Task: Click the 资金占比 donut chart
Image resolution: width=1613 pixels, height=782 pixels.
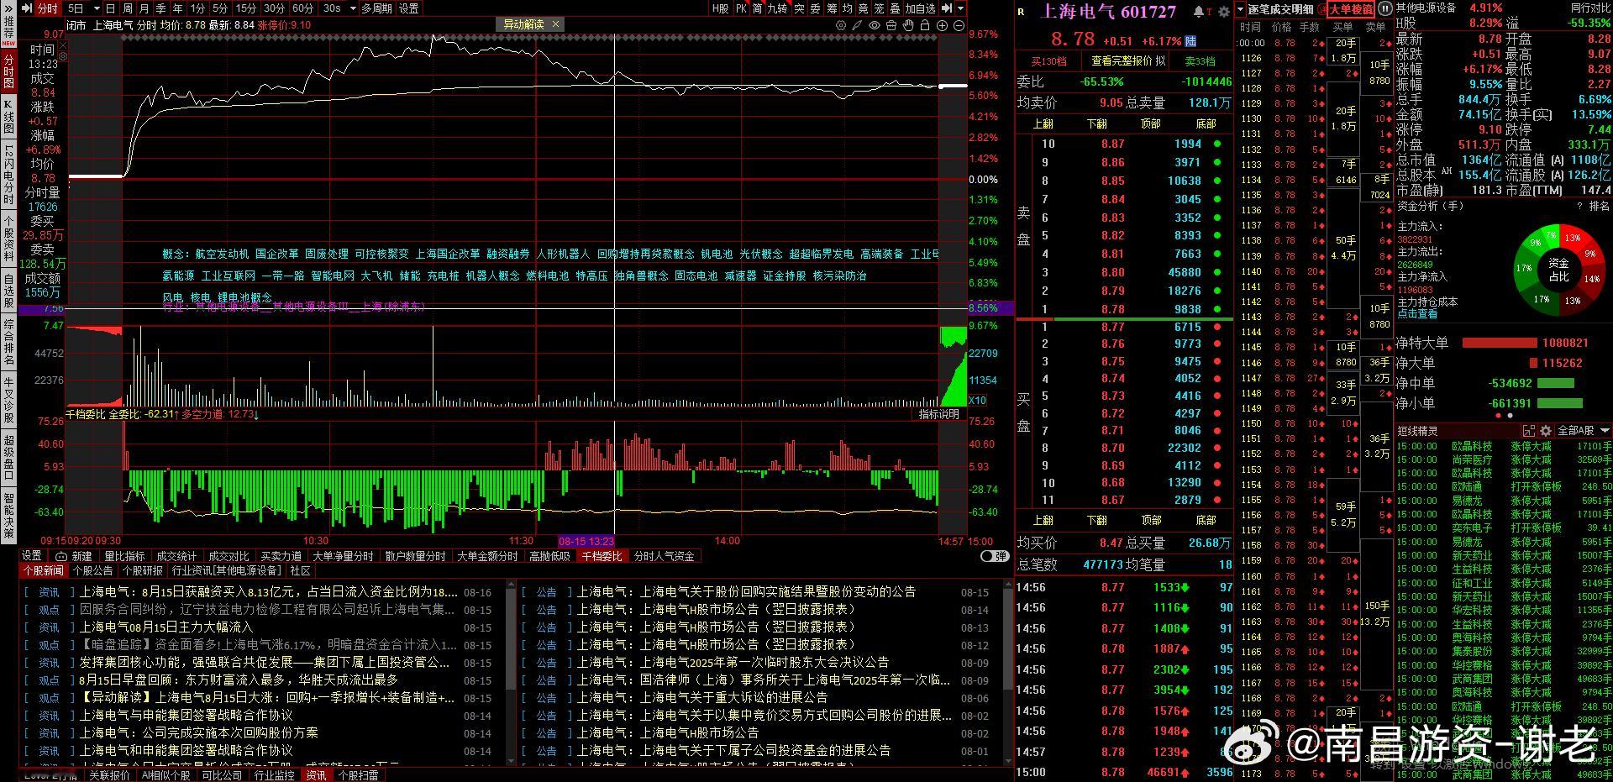Action: 1558,269
